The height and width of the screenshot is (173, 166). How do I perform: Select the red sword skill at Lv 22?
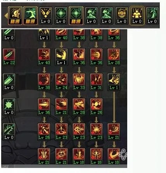tap(9, 57)
